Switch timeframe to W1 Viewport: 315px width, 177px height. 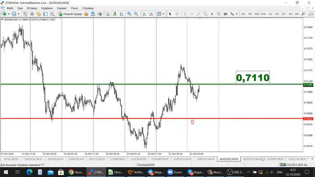[290, 14]
